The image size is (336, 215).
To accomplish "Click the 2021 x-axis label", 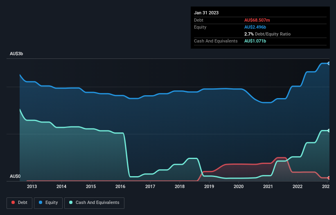I will 268,186.
